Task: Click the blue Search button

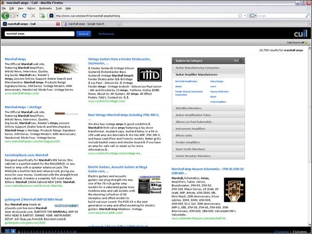Action: (83, 34)
